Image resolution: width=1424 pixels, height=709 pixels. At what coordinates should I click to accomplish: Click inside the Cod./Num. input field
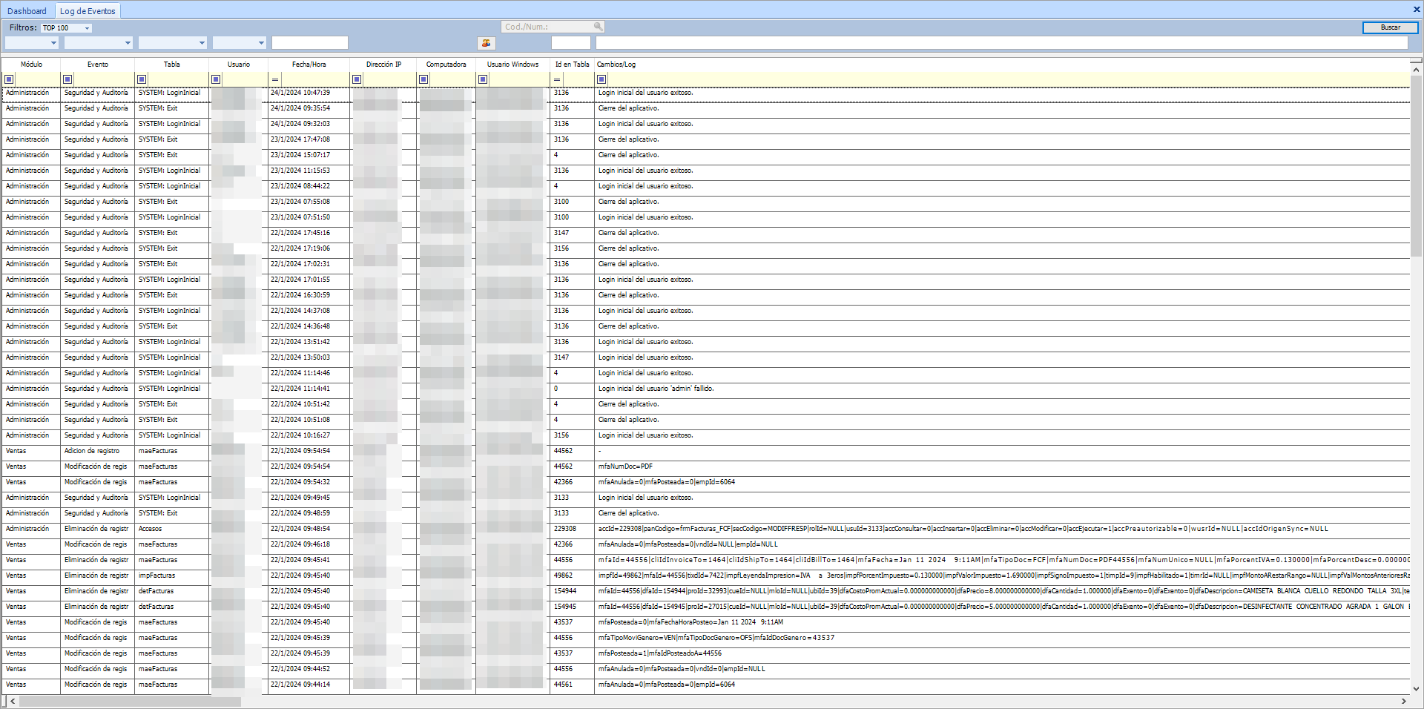click(x=549, y=26)
